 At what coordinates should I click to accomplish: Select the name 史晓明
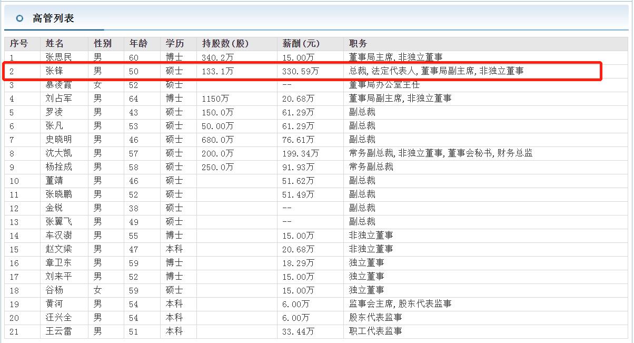[59, 140]
